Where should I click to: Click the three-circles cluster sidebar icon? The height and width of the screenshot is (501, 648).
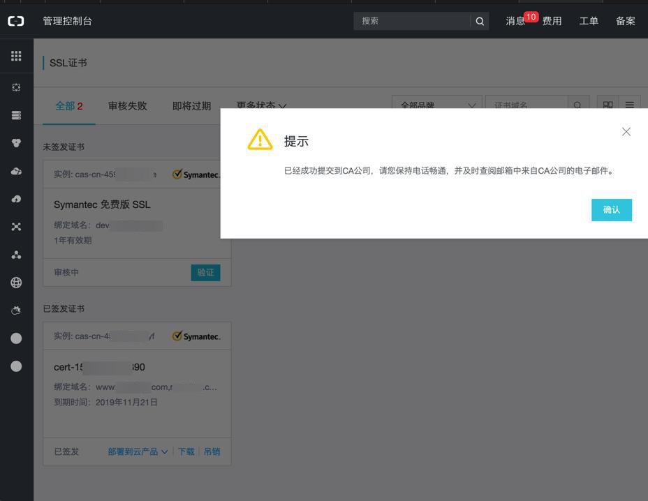pos(16,143)
